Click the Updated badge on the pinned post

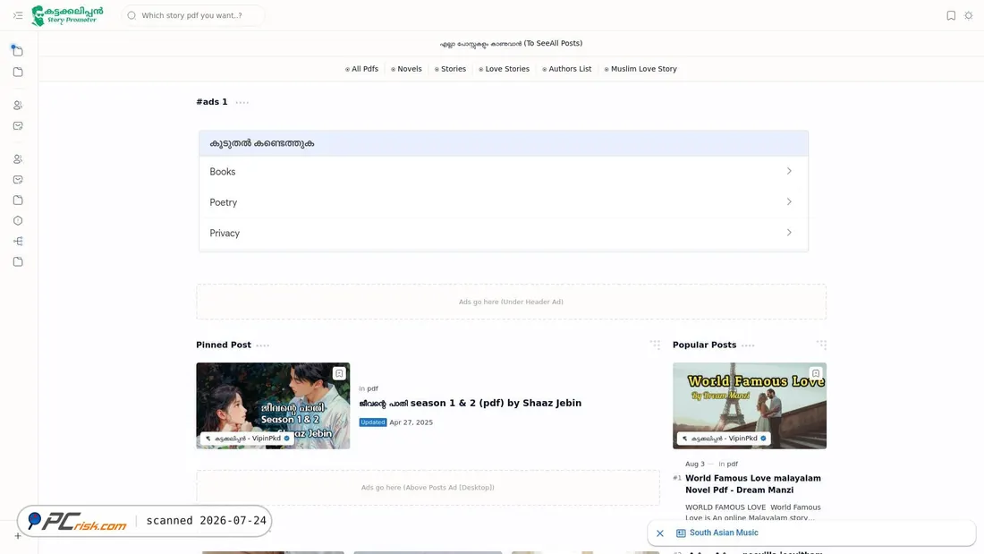[x=373, y=422]
